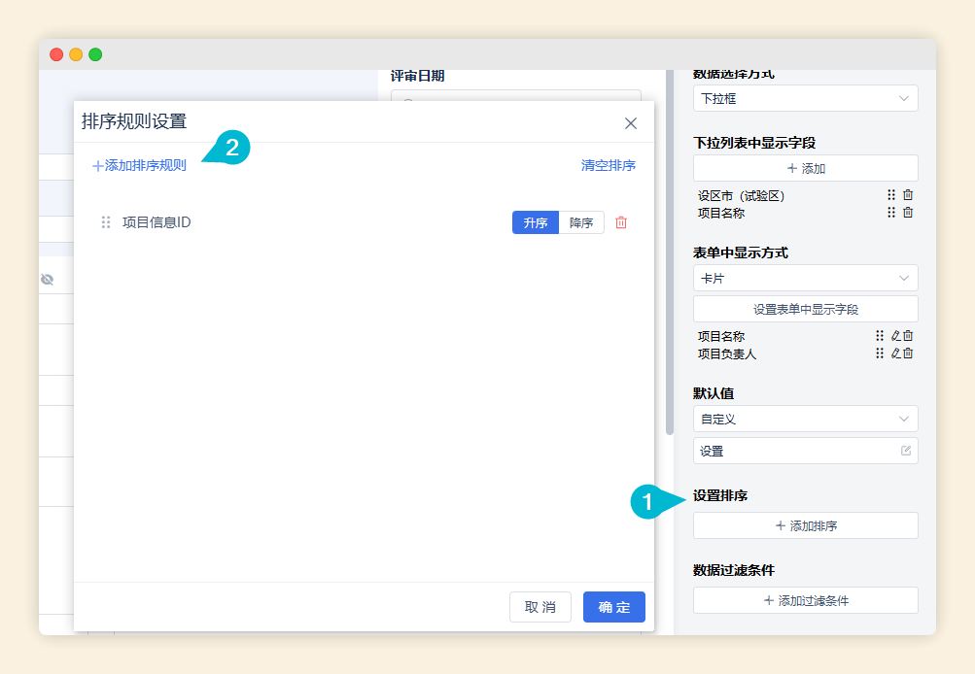
Task: Click 添加过滤条件 button
Action: point(806,600)
